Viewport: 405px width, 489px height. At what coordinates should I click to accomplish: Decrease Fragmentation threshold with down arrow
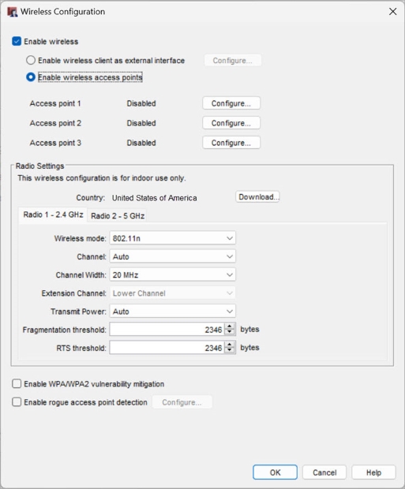230,333
